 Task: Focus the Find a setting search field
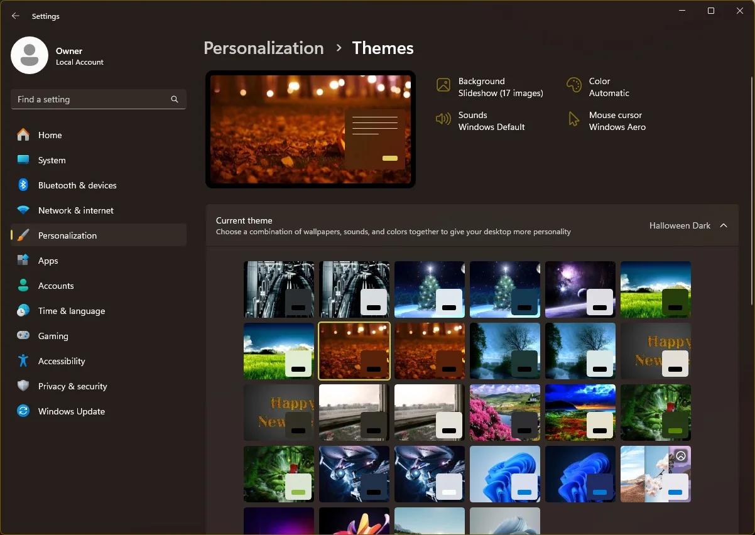tap(99, 99)
